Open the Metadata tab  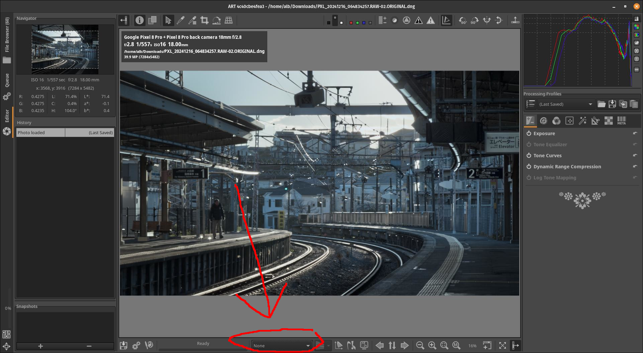coord(621,121)
